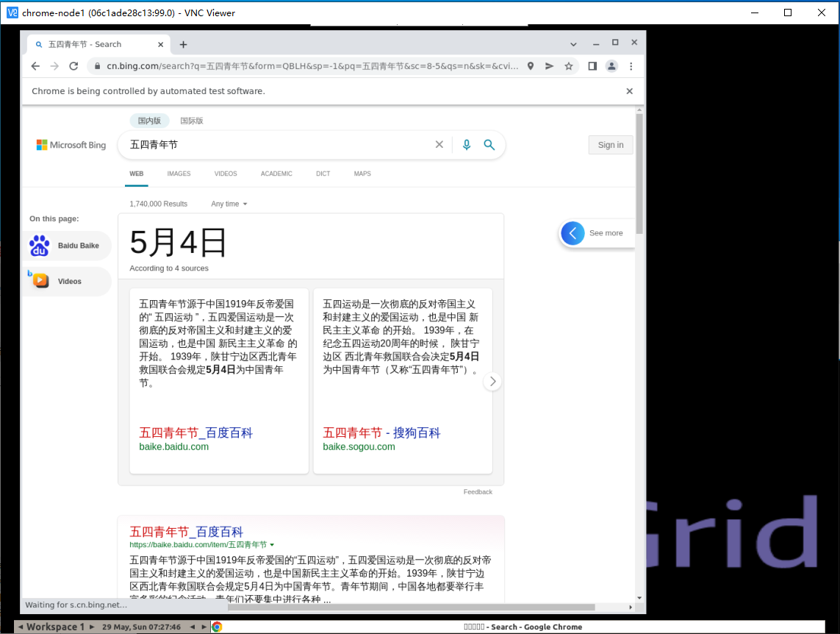Screen dimensions: 840x634
Task: Show next answer card with right chevron
Action: click(x=492, y=381)
